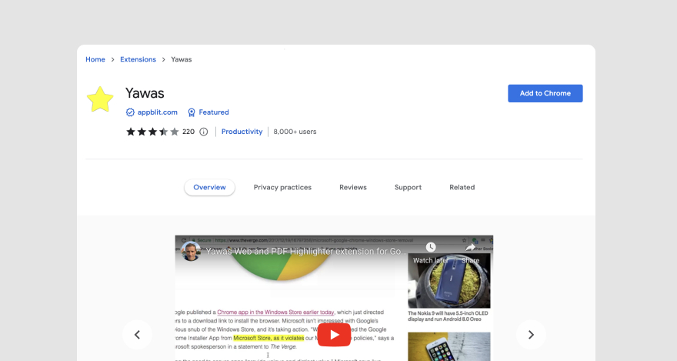
Task: Open the rating info circle icon
Action: click(x=203, y=132)
